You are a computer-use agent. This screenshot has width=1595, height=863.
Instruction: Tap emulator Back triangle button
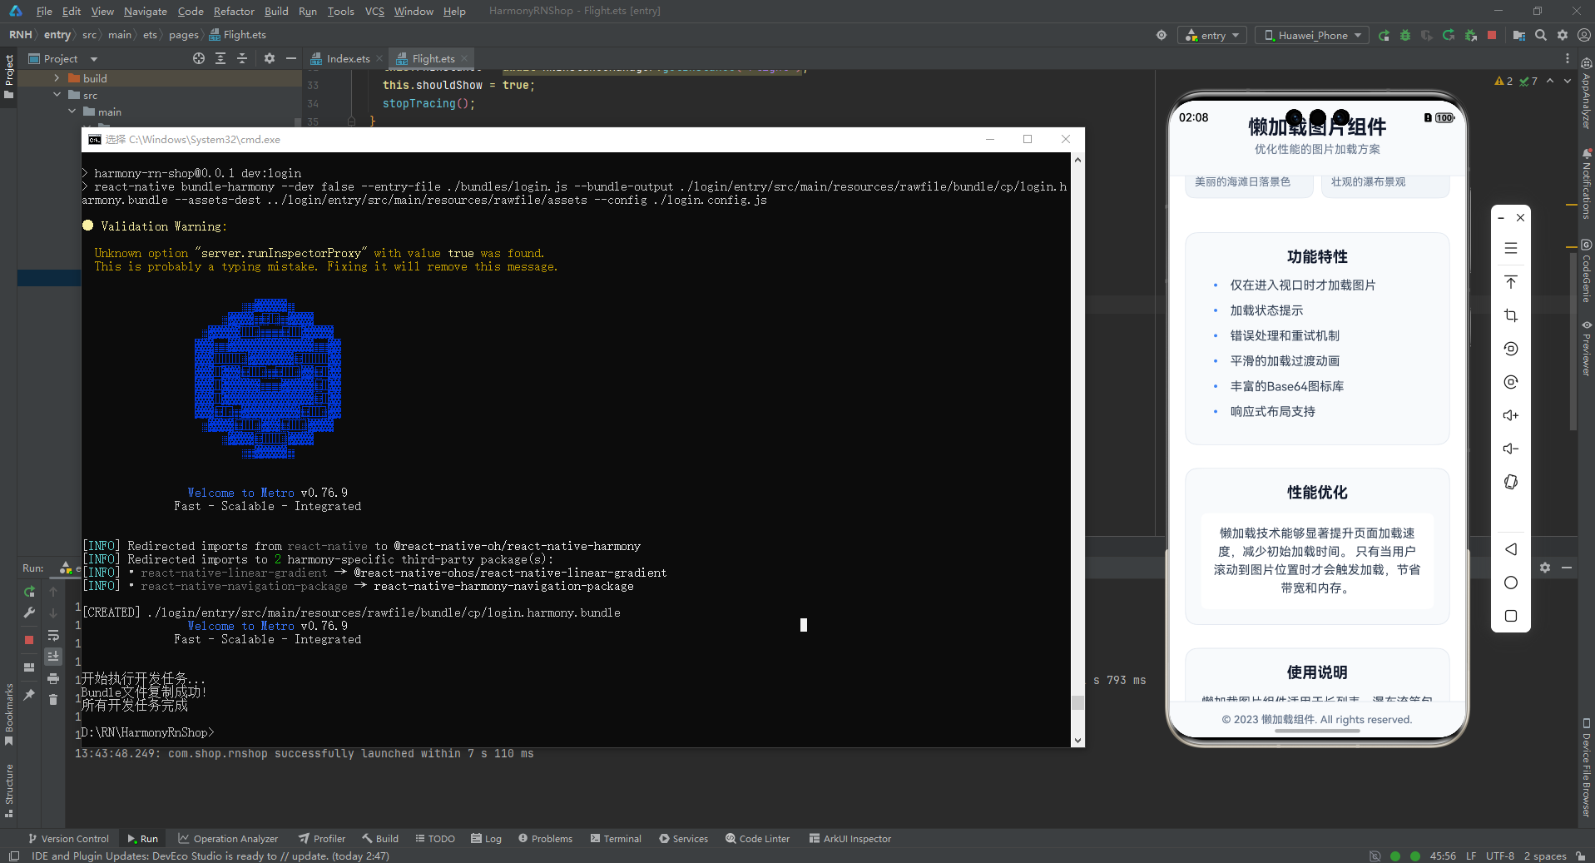pyautogui.click(x=1511, y=549)
